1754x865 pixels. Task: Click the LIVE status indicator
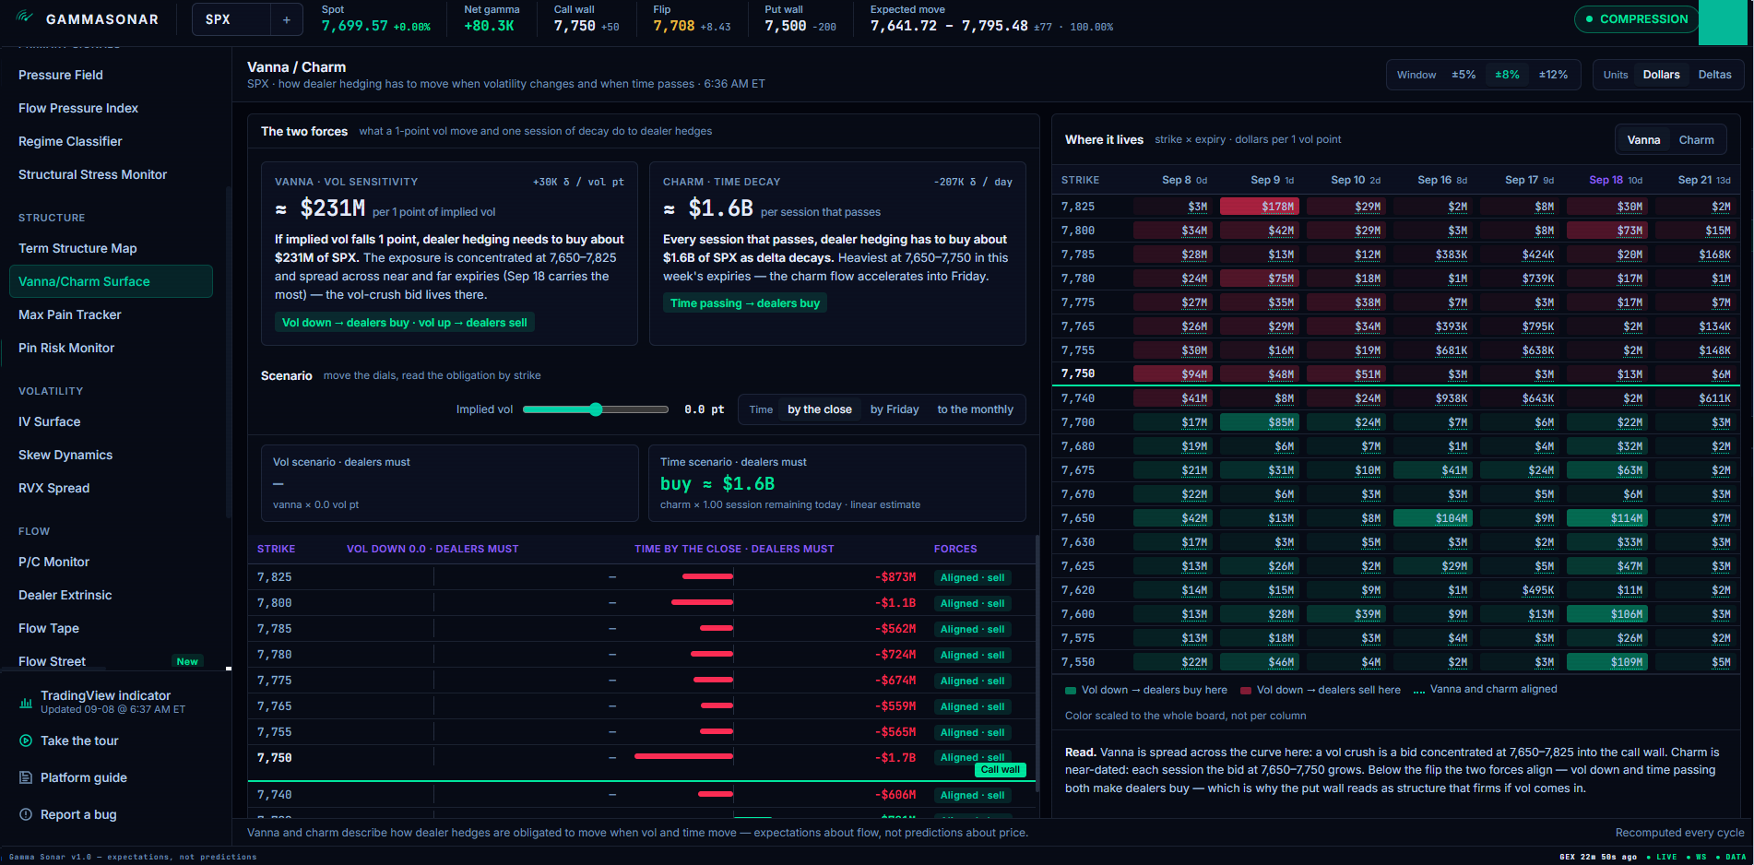click(1662, 857)
